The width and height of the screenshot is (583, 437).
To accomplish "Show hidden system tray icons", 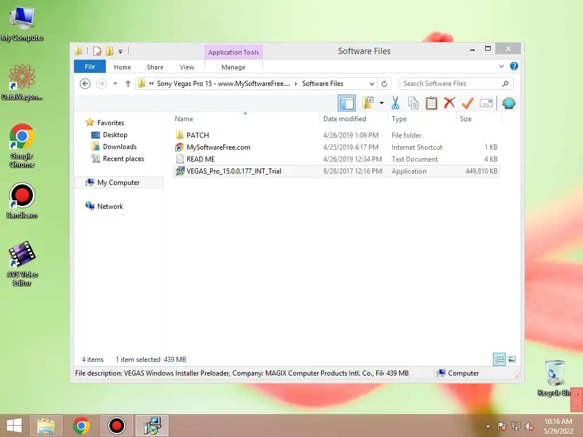I will [488, 426].
